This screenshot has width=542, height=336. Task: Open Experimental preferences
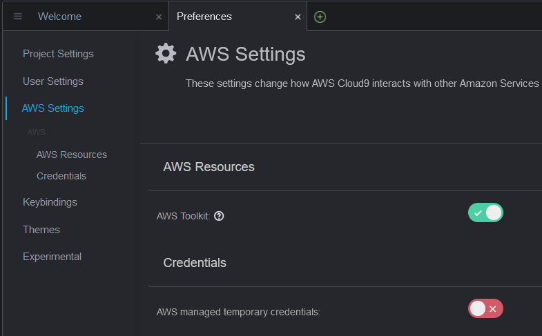point(52,257)
